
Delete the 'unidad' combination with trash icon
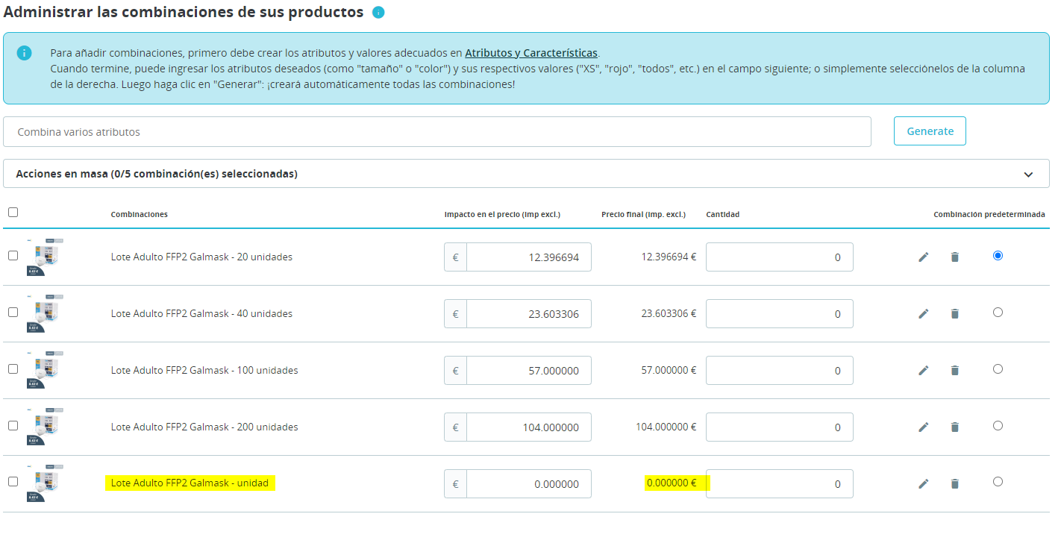pyautogui.click(x=955, y=483)
